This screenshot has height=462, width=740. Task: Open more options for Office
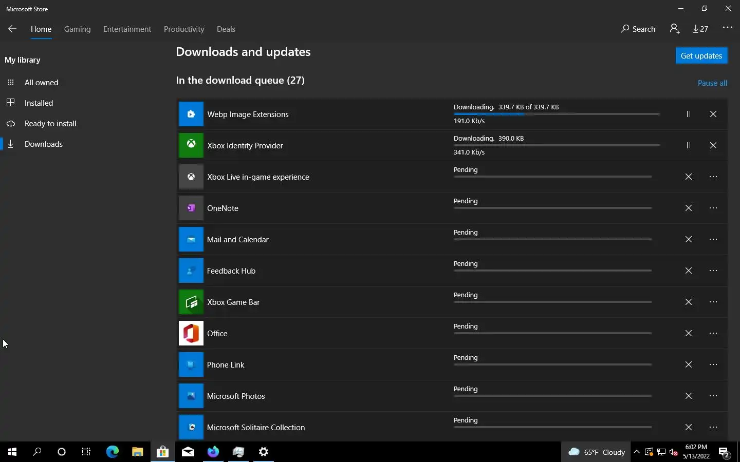(713, 333)
